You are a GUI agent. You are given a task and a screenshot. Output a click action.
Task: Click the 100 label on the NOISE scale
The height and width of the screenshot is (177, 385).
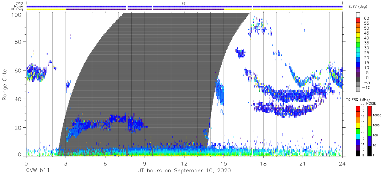[375, 135]
